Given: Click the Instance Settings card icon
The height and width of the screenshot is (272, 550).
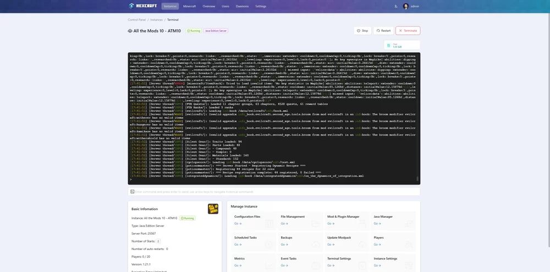Looking at the screenshot, I should [x=409, y=265].
